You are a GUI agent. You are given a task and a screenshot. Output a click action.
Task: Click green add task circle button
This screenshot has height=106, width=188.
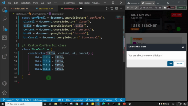(x=178, y=29)
